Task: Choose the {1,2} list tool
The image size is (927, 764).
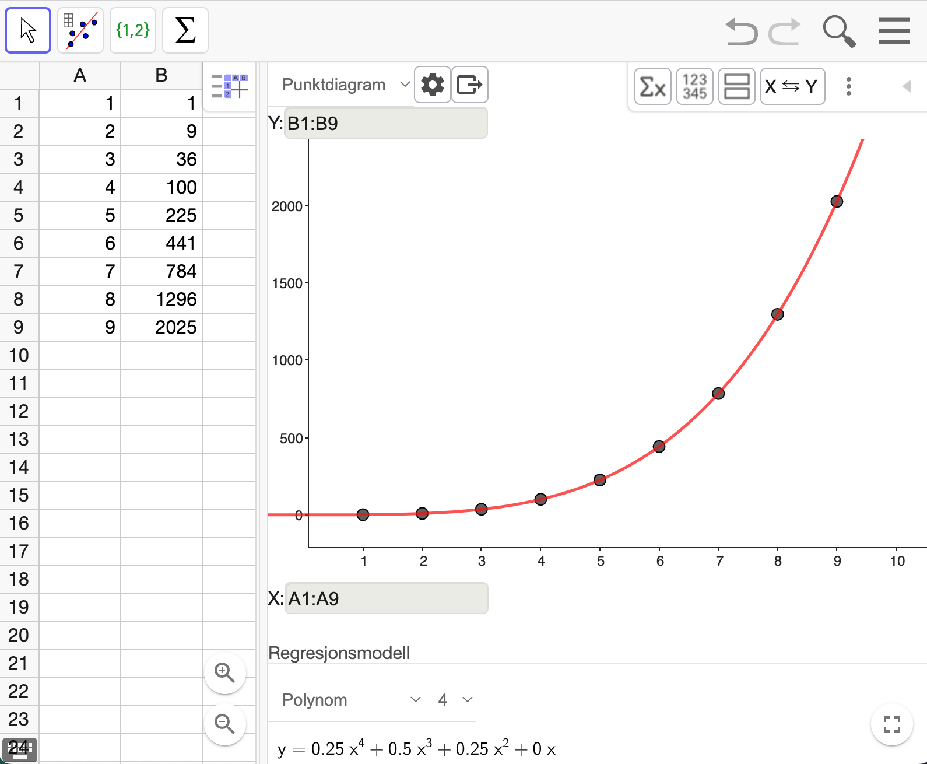Action: [x=133, y=30]
